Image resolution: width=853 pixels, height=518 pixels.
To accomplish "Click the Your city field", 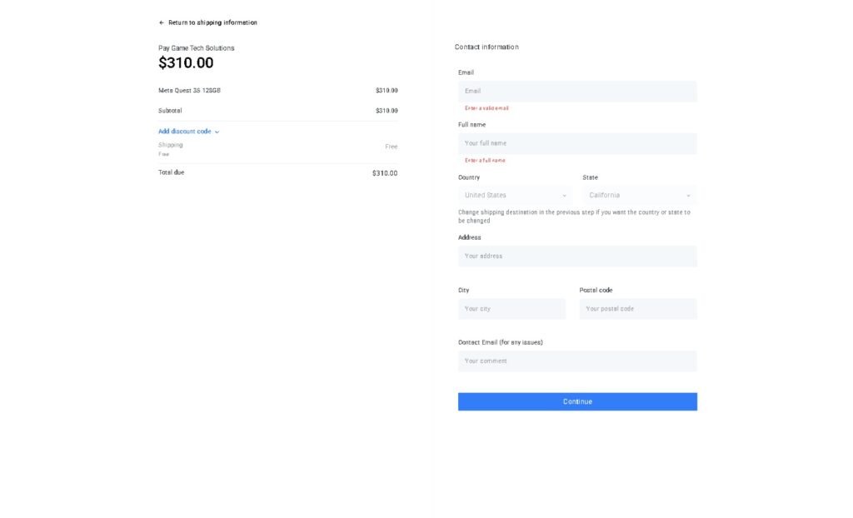I will (x=511, y=308).
